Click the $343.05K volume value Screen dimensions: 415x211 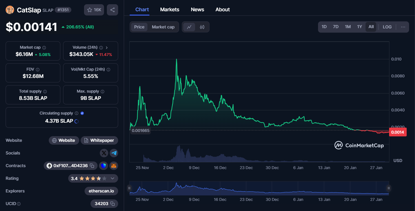(81, 54)
